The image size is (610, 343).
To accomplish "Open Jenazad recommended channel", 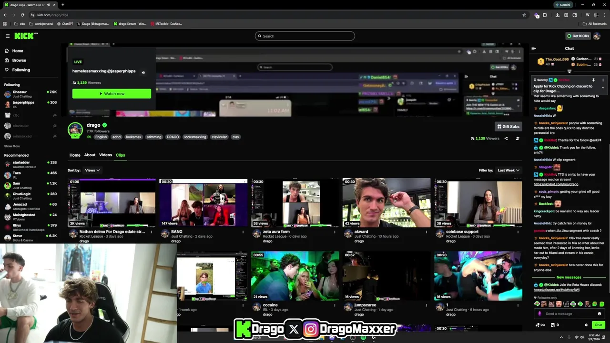I will click(x=30, y=206).
